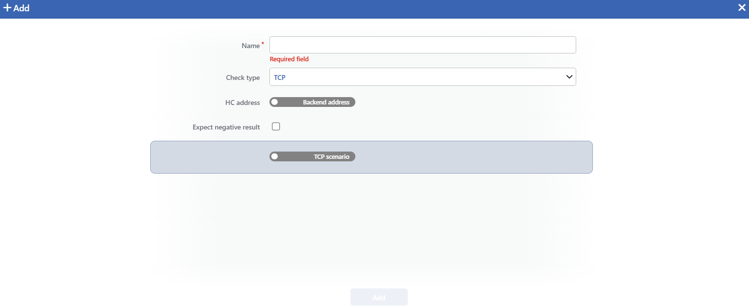Image resolution: width=749 pixels, height=308 pixels.
Task: Click the "Required field" error text
Action: (289, 59)
